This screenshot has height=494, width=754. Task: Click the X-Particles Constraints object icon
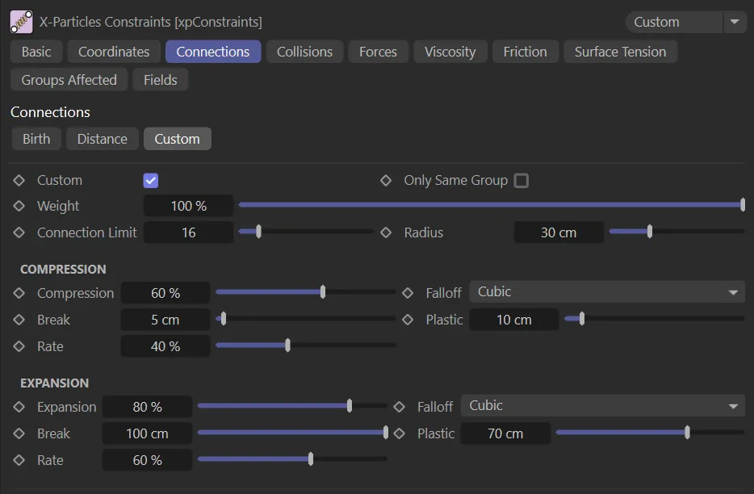[x=22, y=22]
